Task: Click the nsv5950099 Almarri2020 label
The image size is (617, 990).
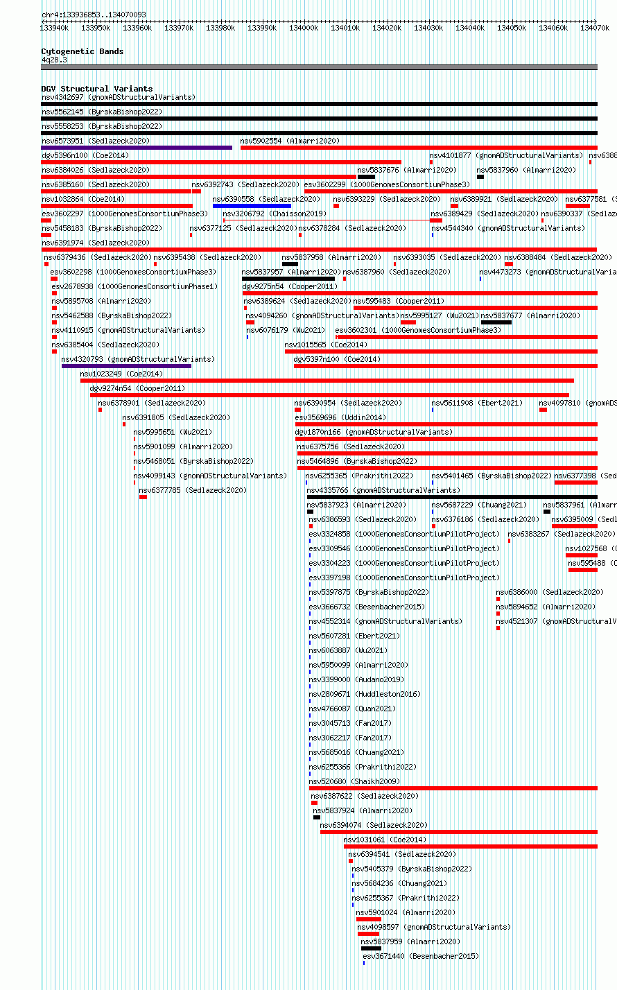Action: pyautogui.click(x=358, y=665)
